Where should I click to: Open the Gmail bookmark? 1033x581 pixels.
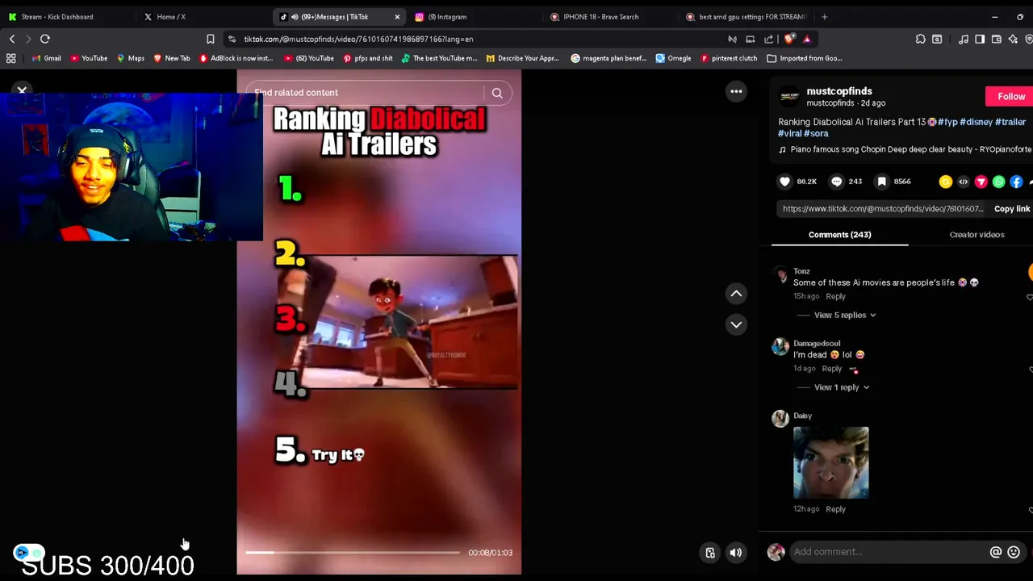pos(47,58)
